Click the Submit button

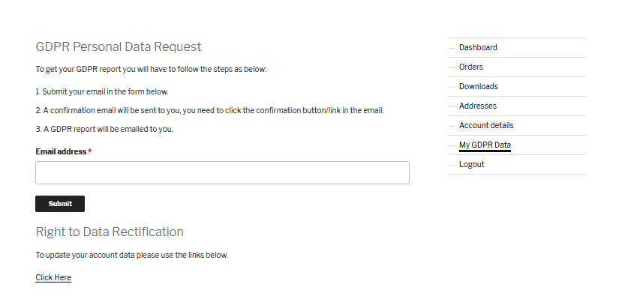point(60,204)
